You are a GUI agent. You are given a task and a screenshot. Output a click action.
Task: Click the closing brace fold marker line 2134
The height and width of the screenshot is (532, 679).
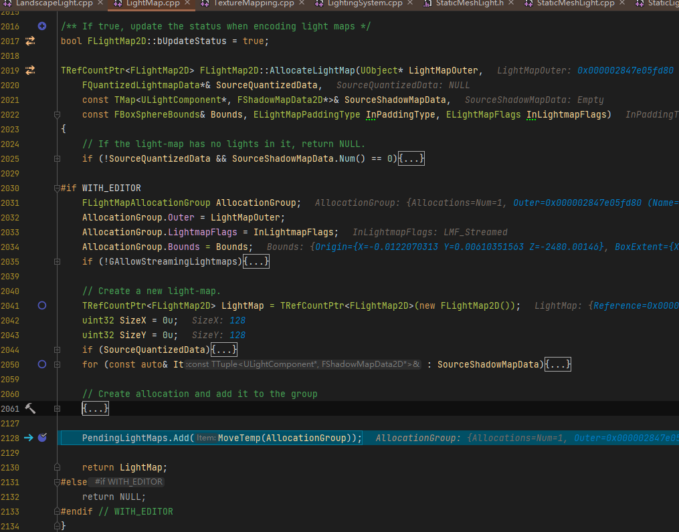tap(57, 526)
